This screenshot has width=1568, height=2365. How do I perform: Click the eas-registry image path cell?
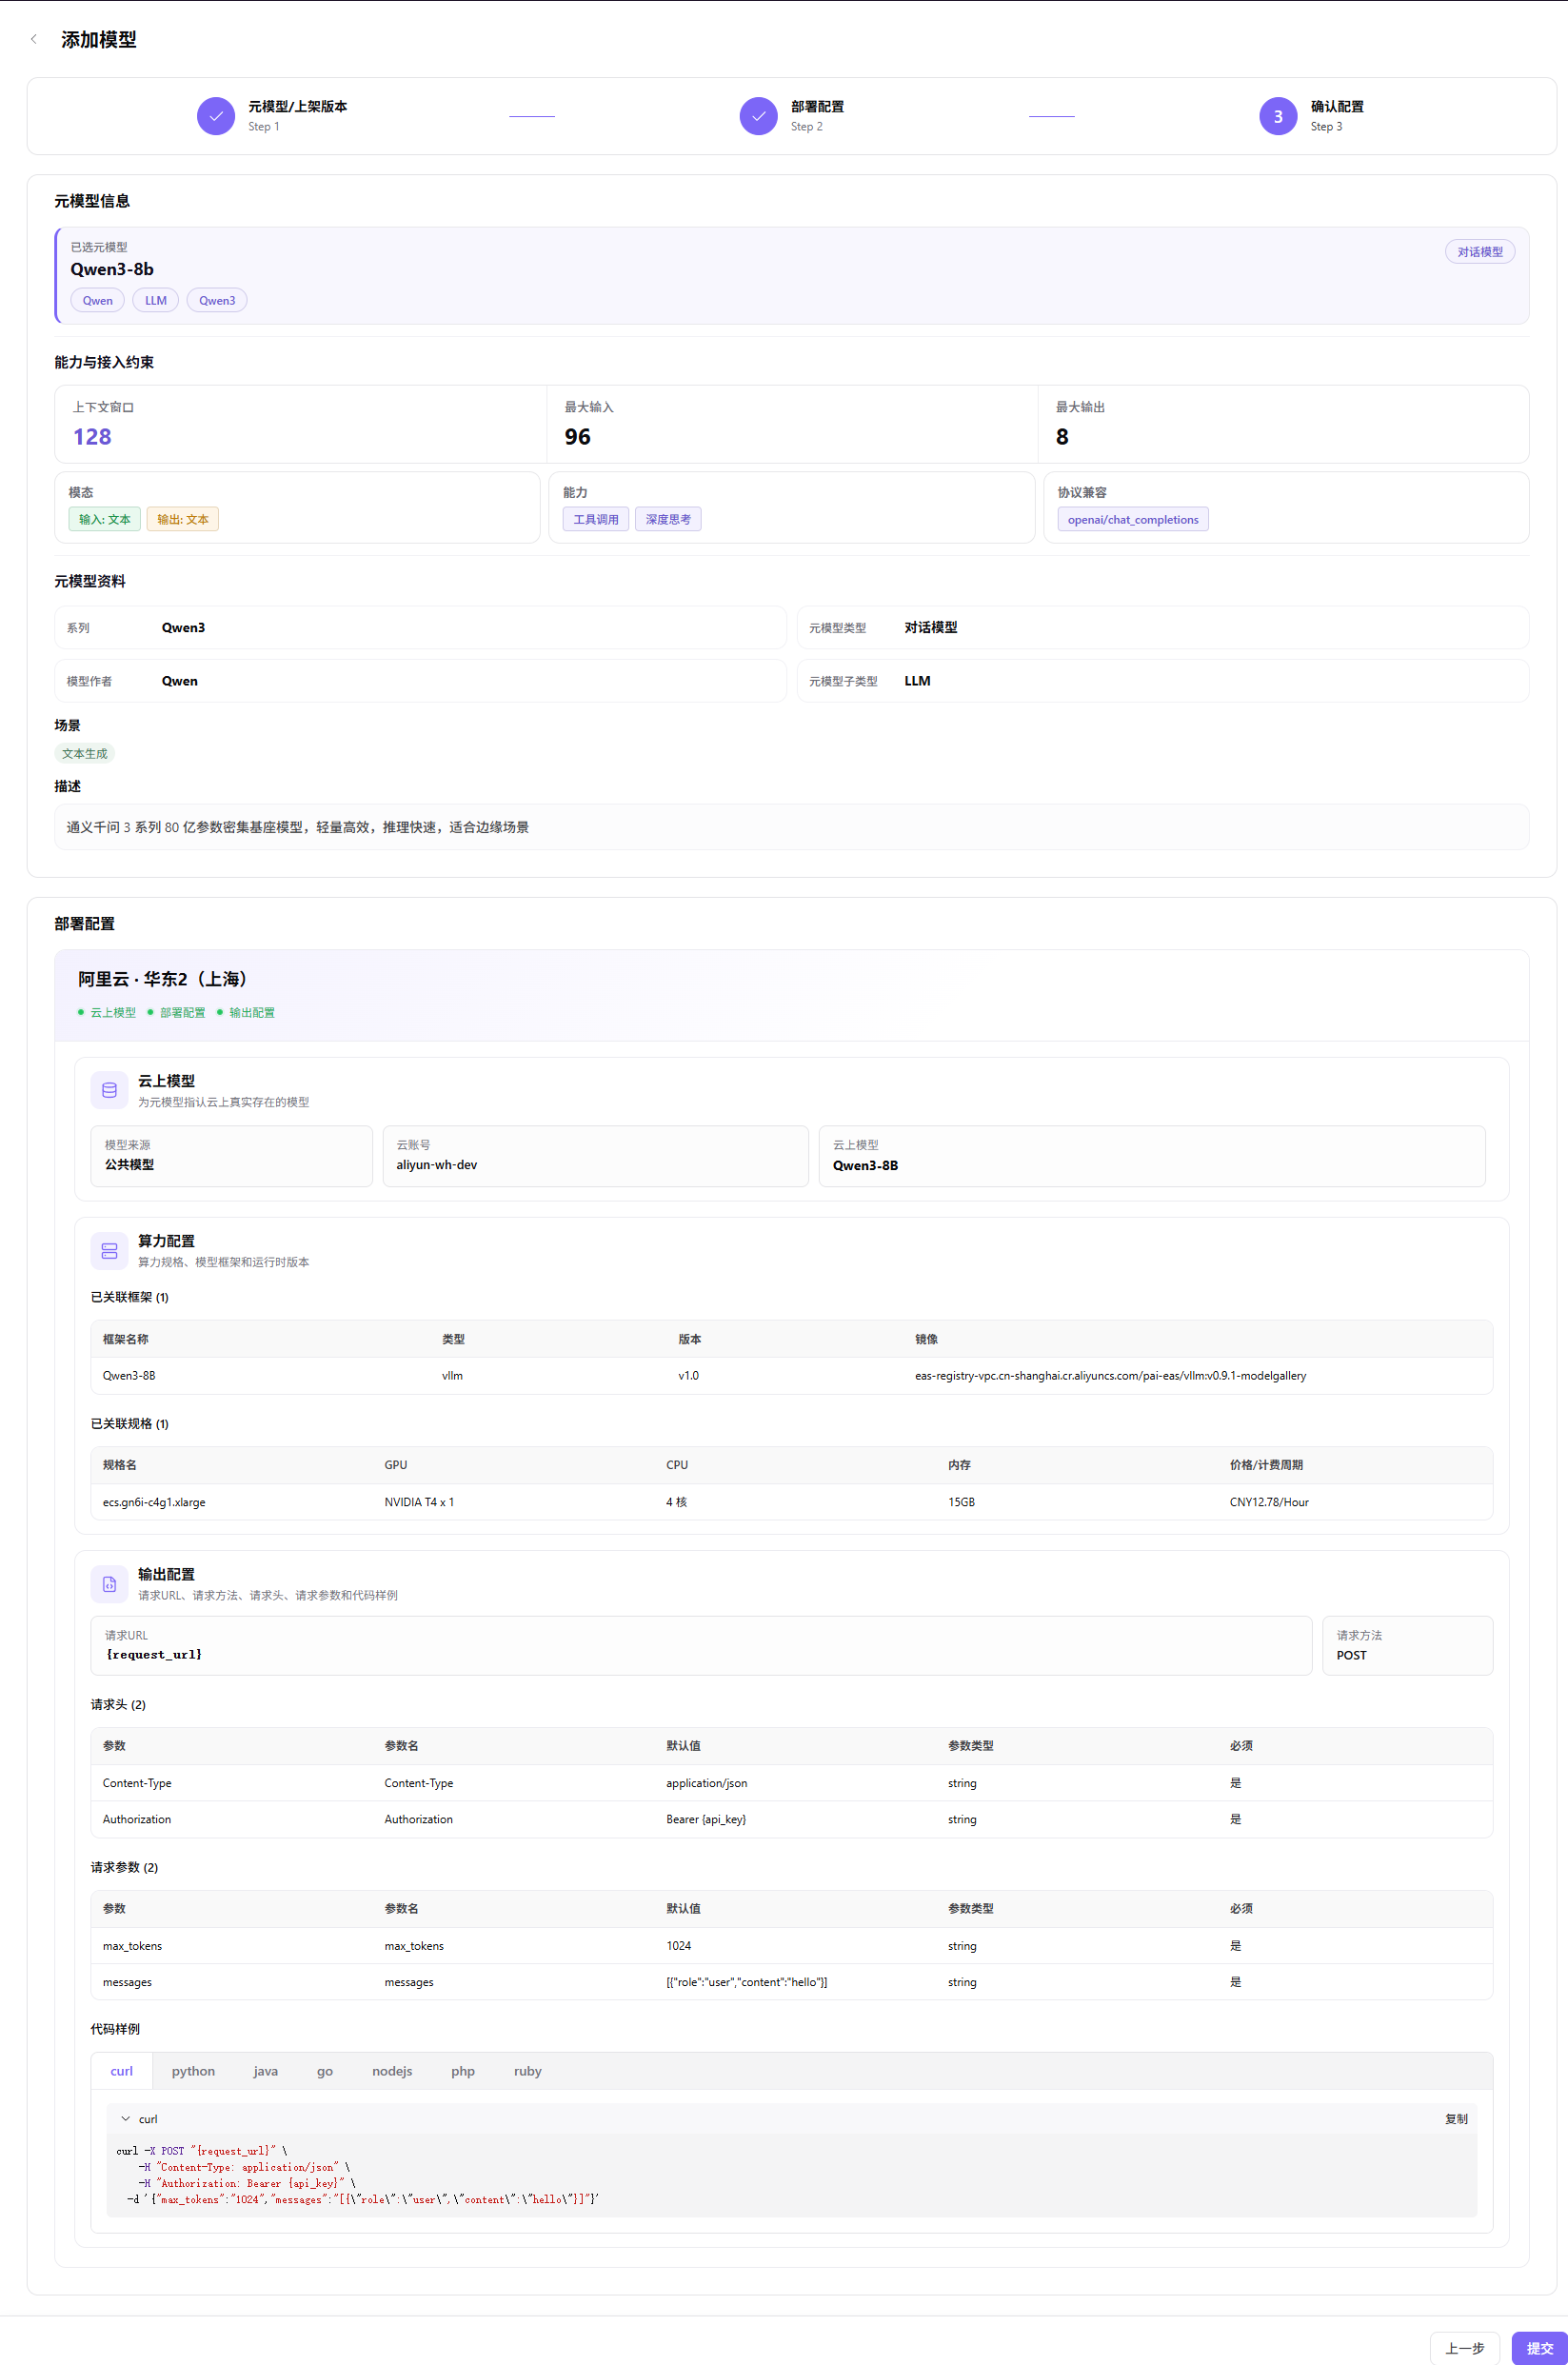pos(1111,1376)
